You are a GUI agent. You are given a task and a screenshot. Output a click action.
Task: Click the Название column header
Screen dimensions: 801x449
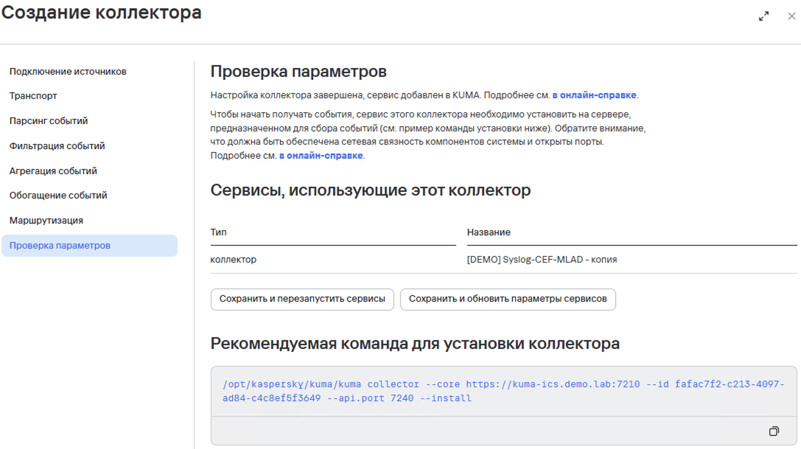pyautogui.click(x=488, y=232)
